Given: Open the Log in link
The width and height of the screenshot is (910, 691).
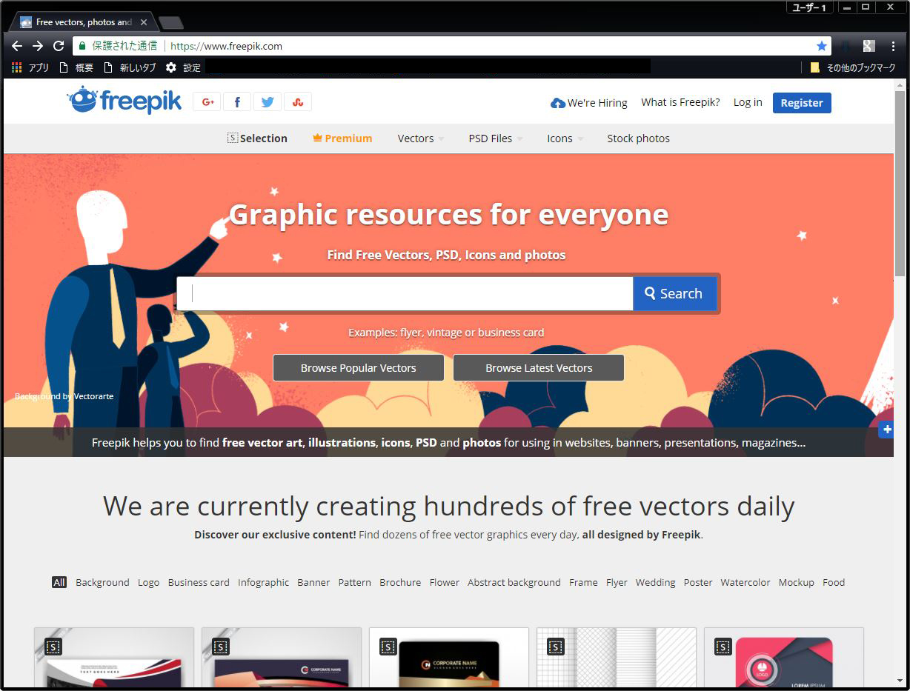Looking at the screenshot, I should click(x=747, y=102).
